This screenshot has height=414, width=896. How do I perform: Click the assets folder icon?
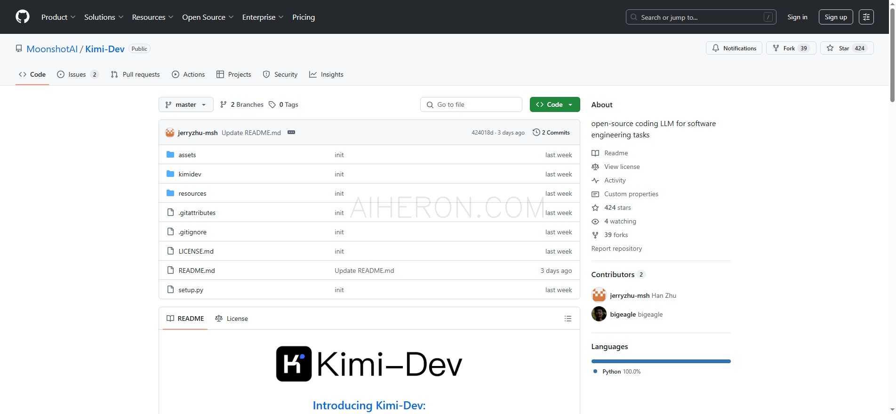tap(170, 155)
